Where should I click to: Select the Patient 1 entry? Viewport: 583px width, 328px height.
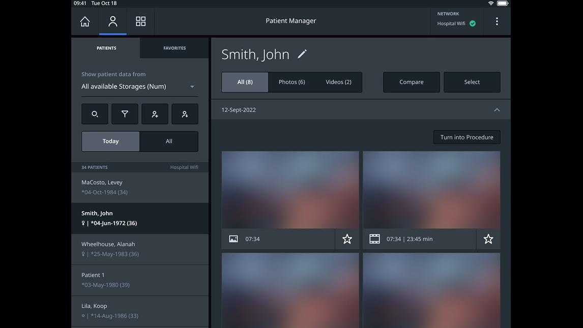pyautogui.click(x=140, y=280)
